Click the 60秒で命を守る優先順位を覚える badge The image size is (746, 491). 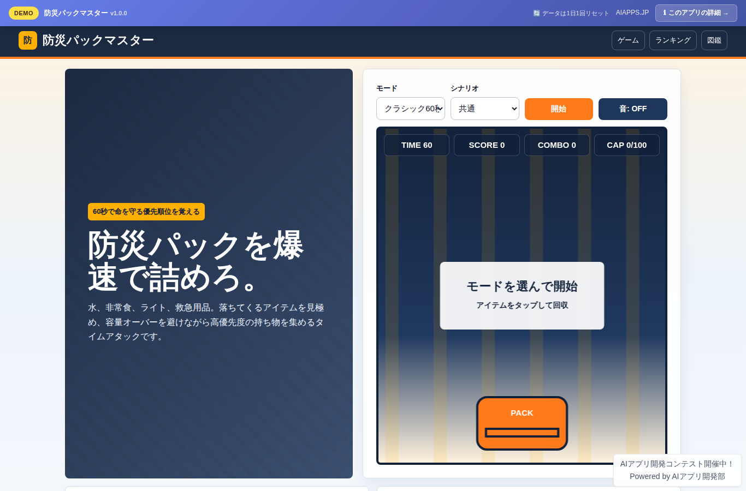click(146, 212)
